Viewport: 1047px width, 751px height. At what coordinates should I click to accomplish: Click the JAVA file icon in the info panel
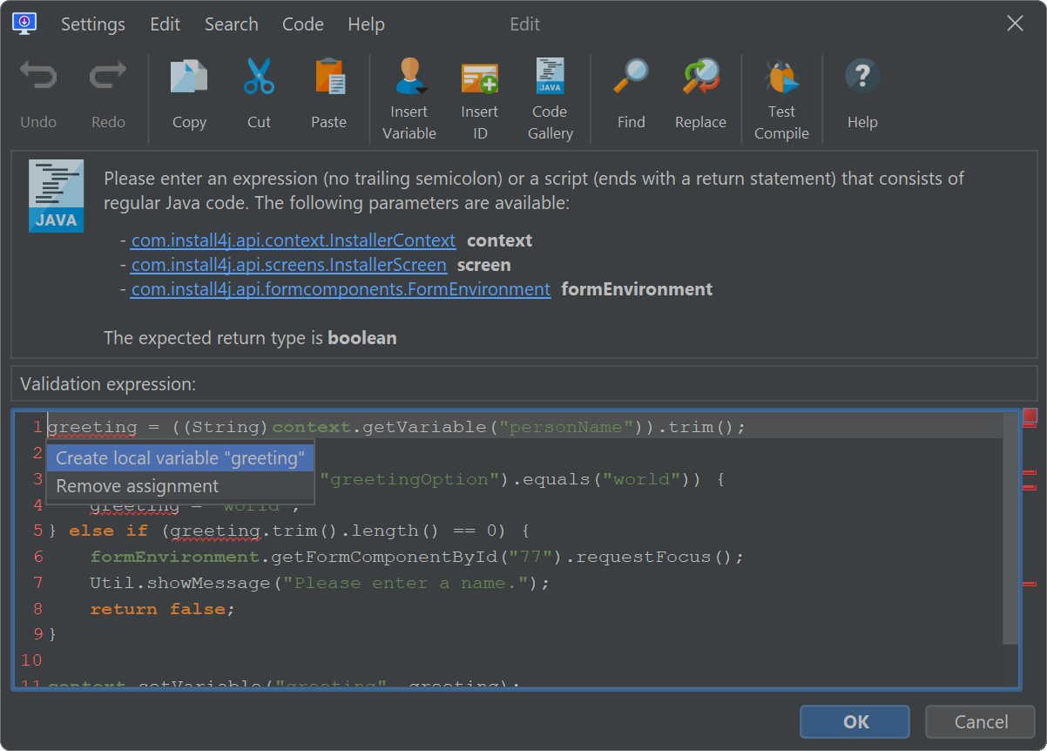[x=57, y=195]
